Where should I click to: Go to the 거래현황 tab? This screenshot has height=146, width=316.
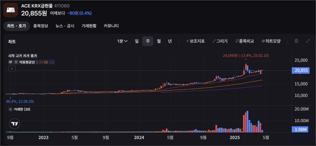(x=89, y=26)
